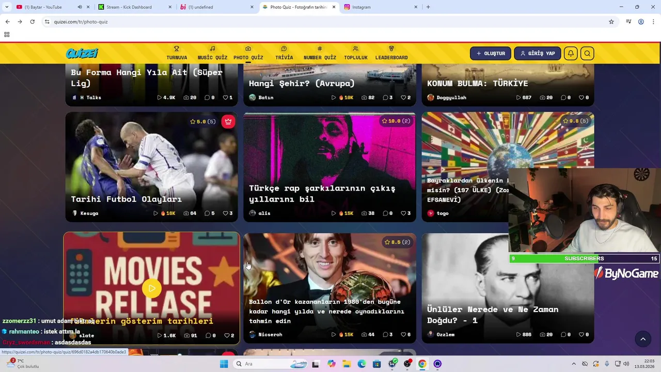Open author togo profile

(438, 213)
